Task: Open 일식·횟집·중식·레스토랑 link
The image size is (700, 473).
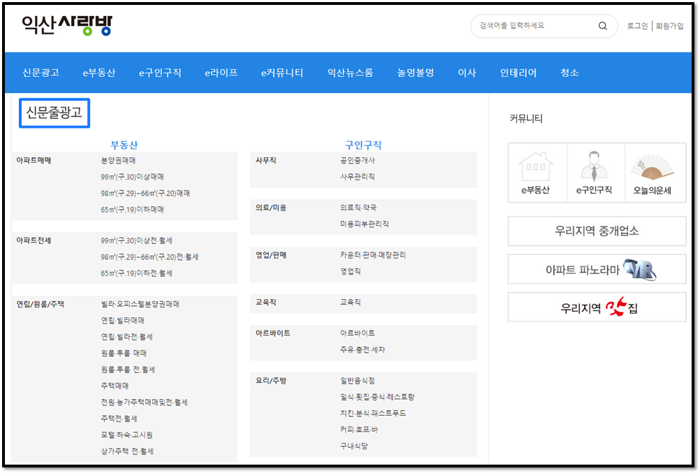Action: (378, 397)
